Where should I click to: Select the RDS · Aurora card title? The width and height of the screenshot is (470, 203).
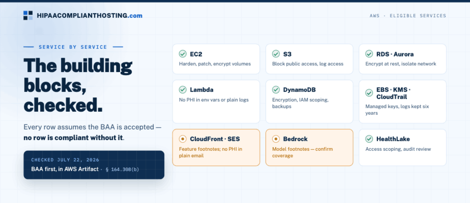395,54
